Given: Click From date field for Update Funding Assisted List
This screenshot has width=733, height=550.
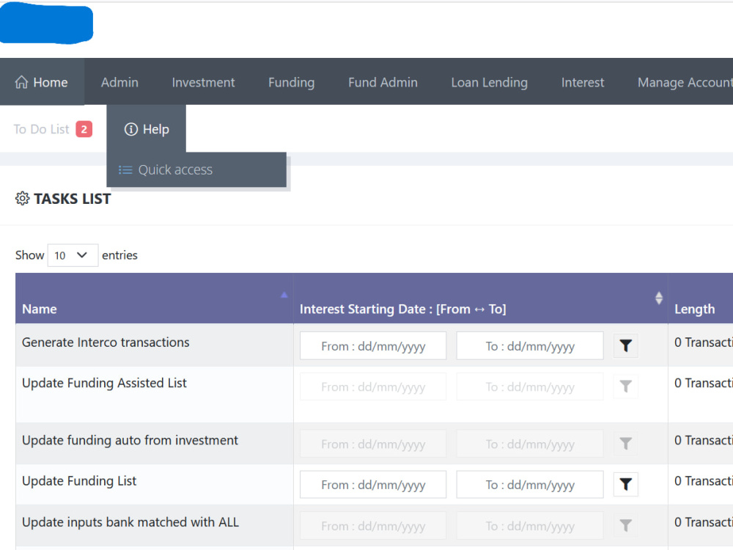Looking at the screenshot, I should click(373, 386).
